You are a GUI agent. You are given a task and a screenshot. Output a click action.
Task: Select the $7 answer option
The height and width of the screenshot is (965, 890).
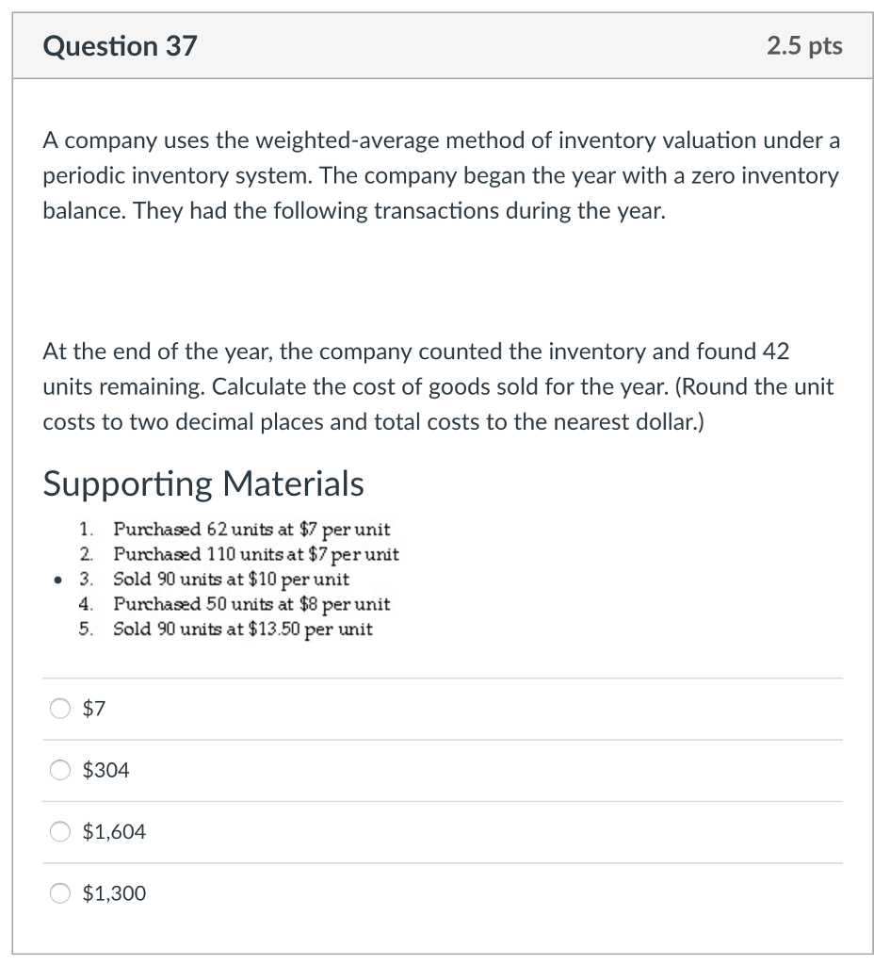[59, 708]
